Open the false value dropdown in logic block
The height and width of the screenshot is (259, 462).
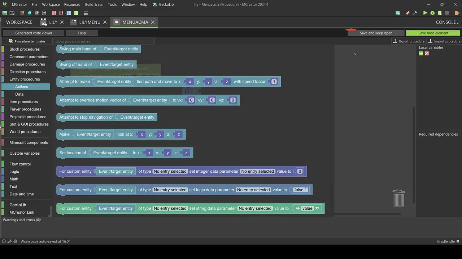pos(300,190)
